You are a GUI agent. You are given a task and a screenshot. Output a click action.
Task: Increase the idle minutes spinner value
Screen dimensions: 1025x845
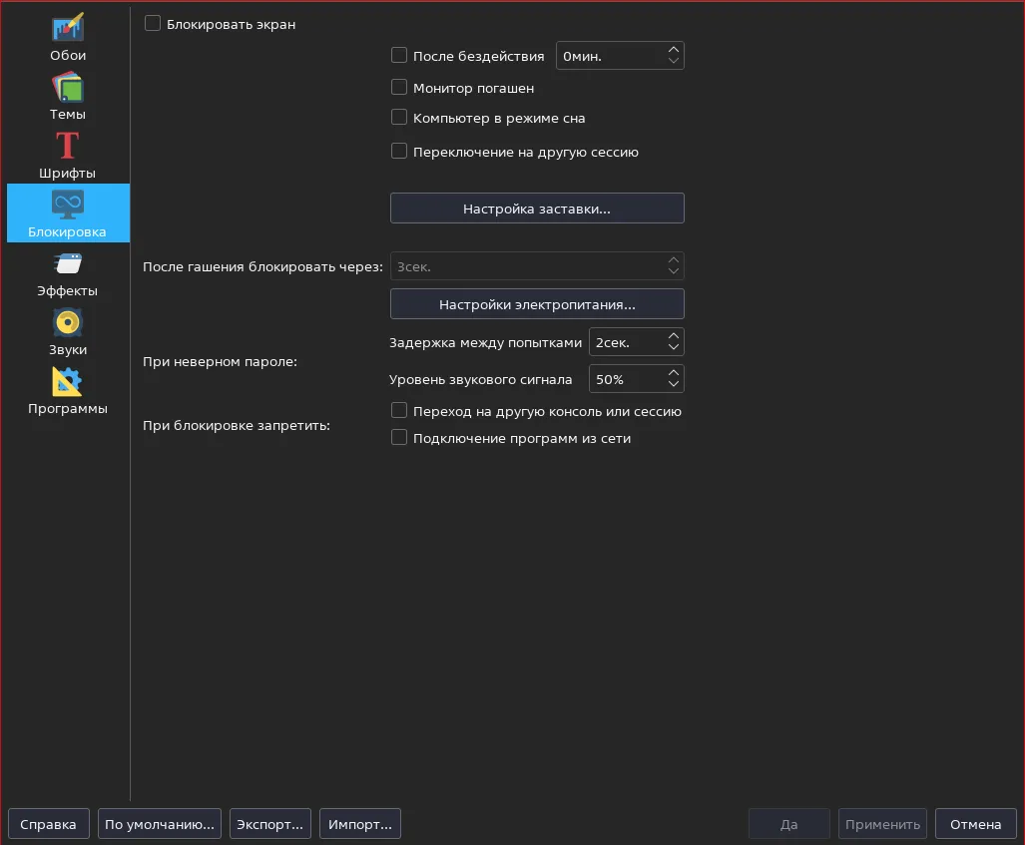[x=674, y=50]
